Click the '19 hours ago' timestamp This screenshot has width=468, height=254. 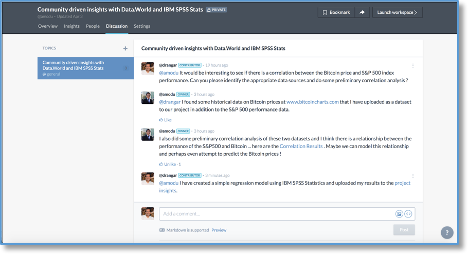(217, 65)
